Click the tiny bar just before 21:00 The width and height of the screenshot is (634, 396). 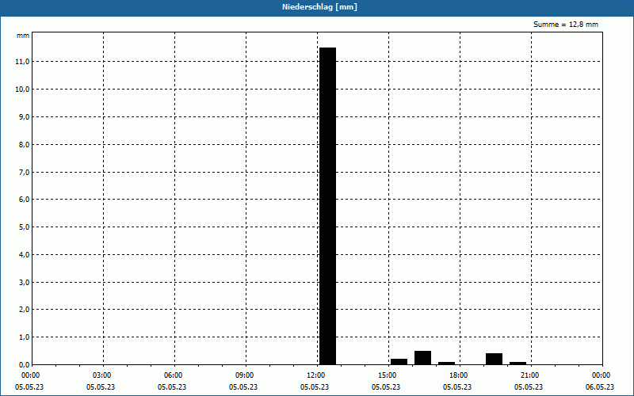518,364
